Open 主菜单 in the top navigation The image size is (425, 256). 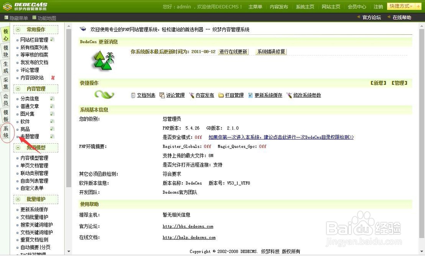click(255, 7)
